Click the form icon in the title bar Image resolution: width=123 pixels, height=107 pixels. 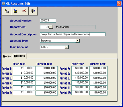pyautogui.click(x=3, y=3)
